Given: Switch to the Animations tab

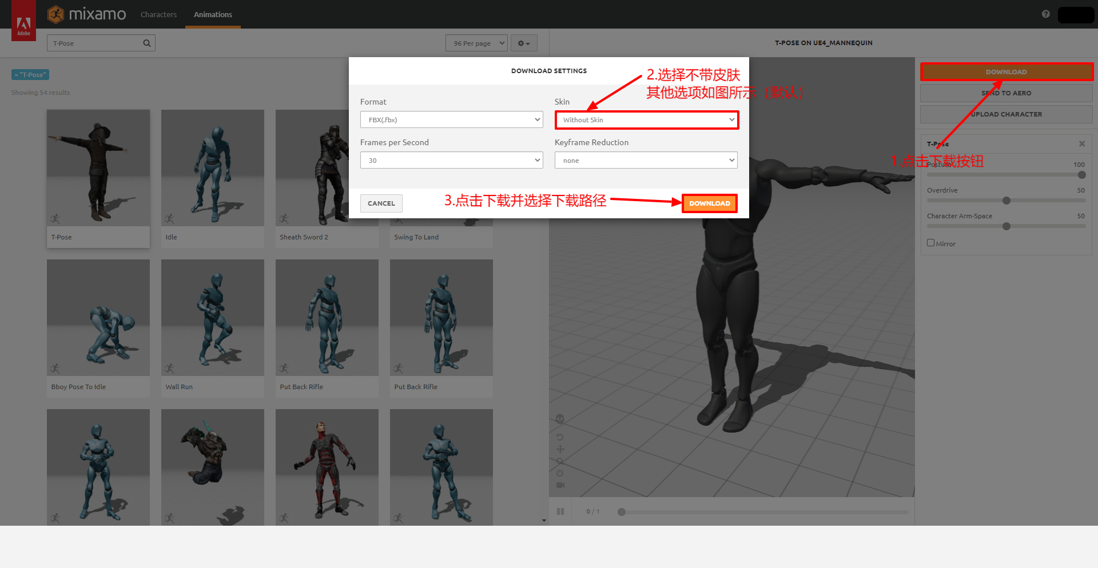Looking at the screenshot, I should pyautogui.click(x=213, y=14).
